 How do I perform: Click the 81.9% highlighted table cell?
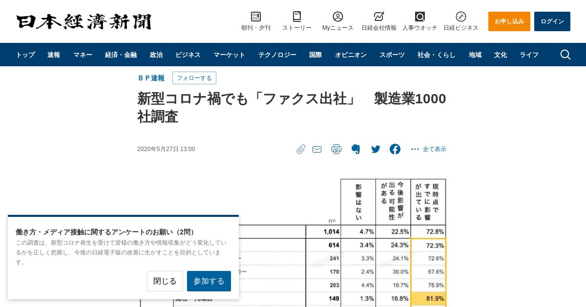pos(428,298)
